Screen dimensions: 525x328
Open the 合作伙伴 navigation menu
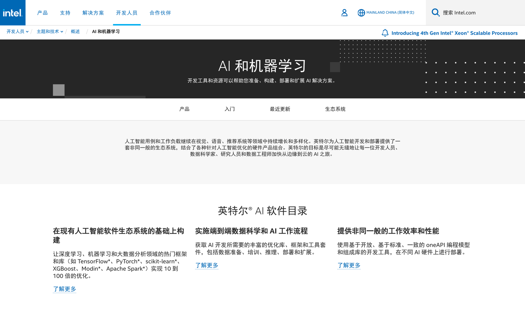point(160,13)
